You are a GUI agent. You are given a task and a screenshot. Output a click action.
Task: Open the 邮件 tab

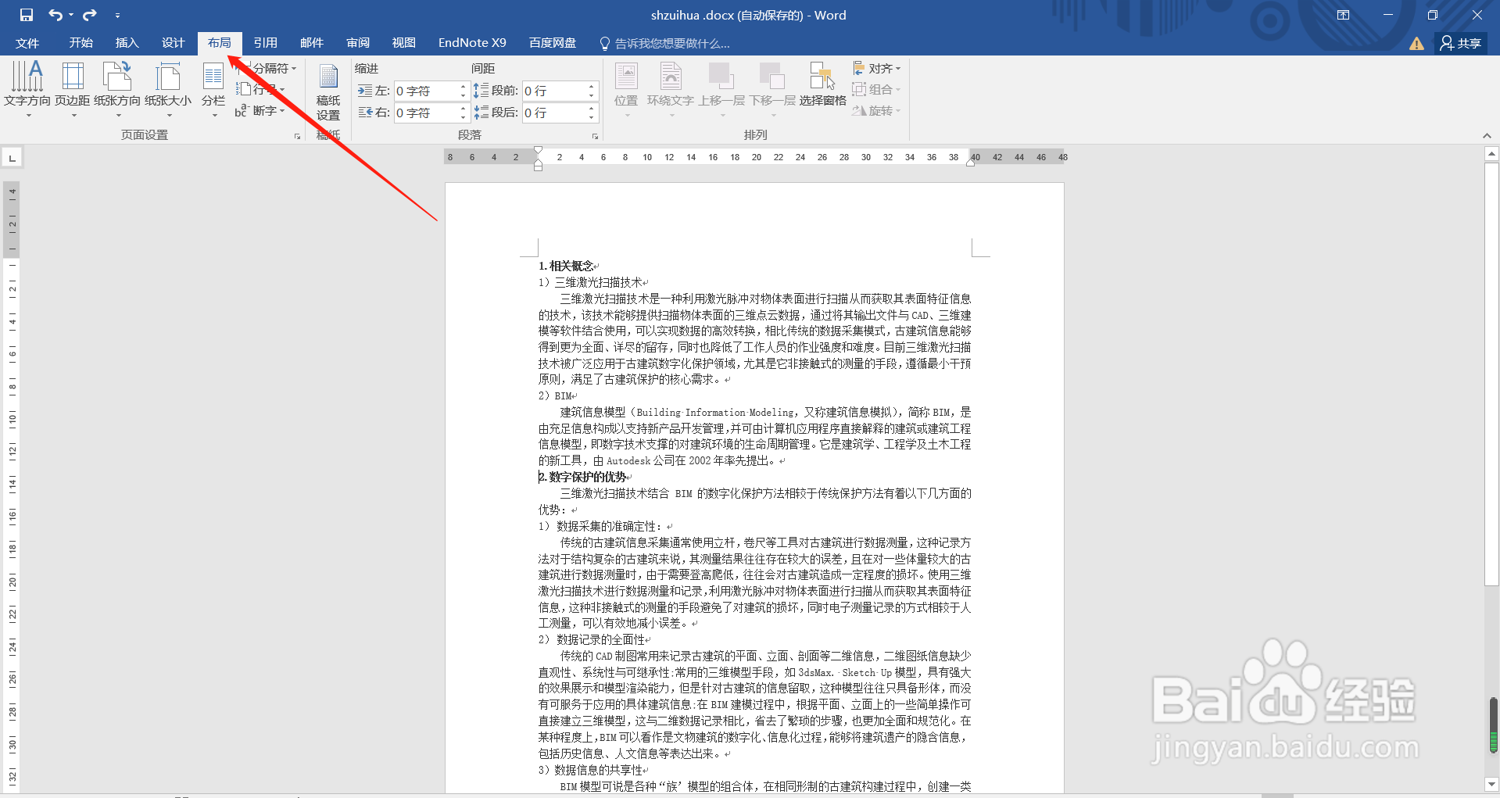(x=312, y=43)
